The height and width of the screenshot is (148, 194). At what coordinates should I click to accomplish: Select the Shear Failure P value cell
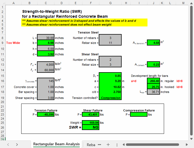[x=91, y=114]
